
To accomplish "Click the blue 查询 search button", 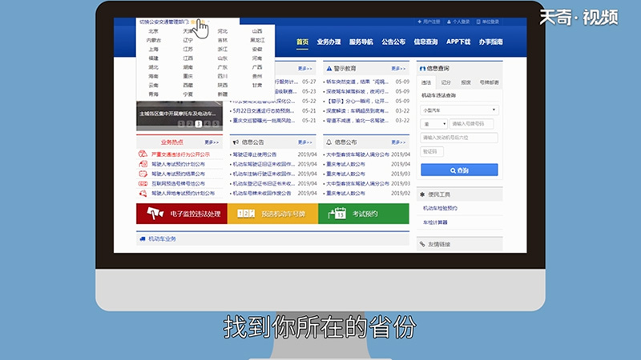I will [x=459, y=170].
